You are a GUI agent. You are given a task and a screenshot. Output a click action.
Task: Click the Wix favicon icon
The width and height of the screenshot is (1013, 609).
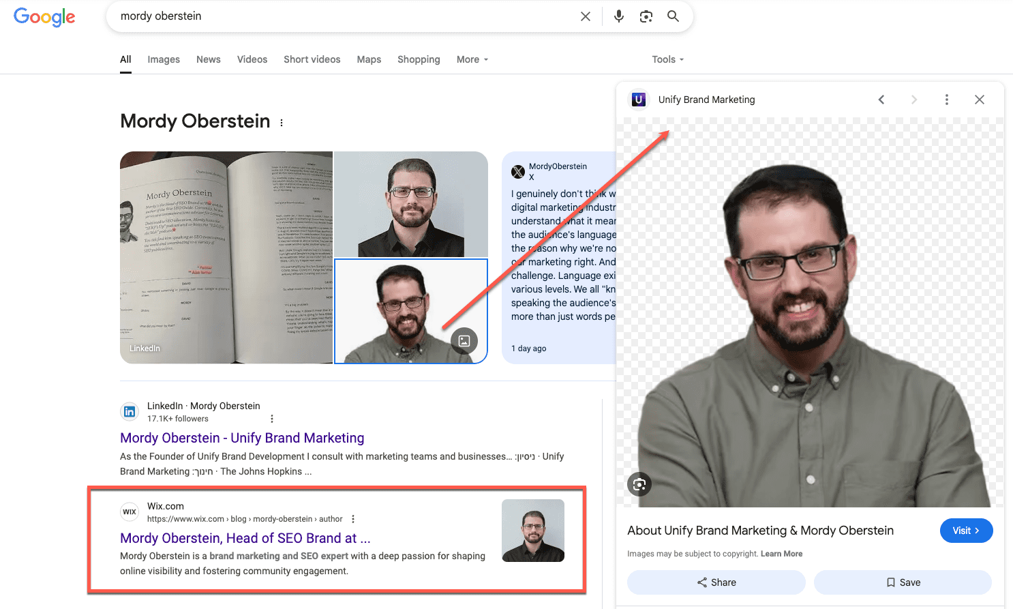(130, 511)
